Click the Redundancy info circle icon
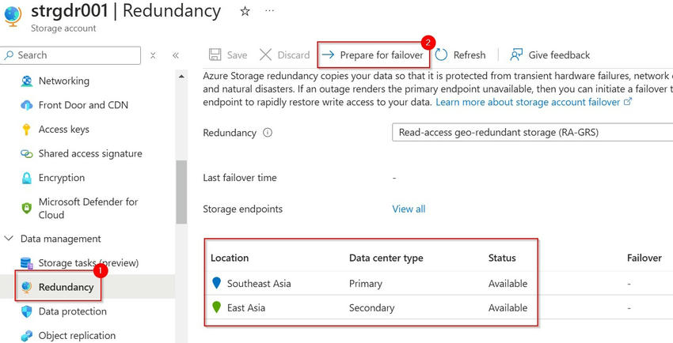Screen dimensions: 673x343 click(x=268, y=133)
